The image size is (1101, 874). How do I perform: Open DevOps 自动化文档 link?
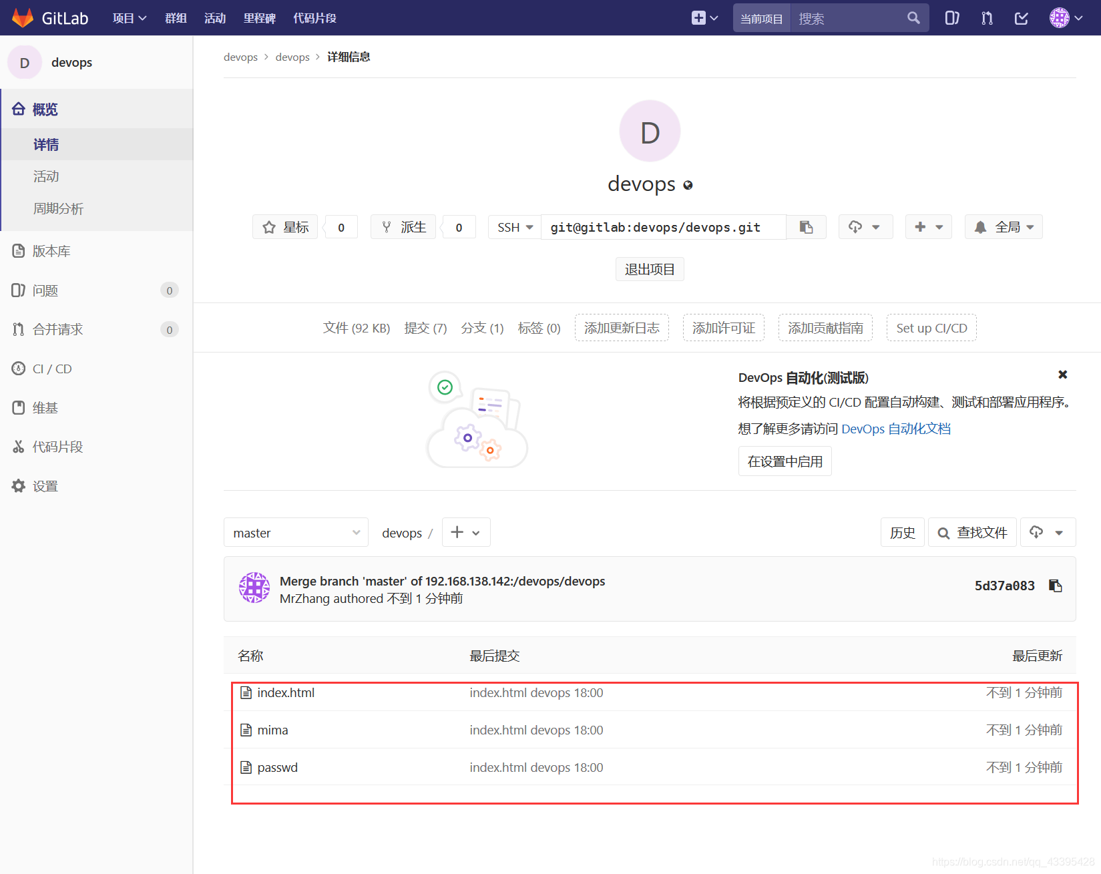coord(896,429)
